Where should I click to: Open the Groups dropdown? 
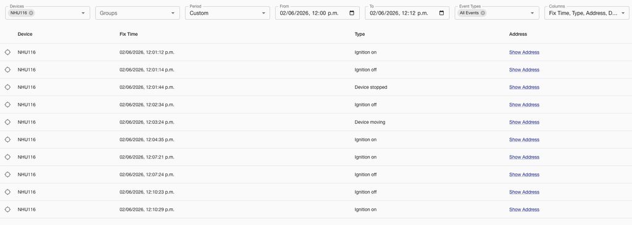[x=138, y=13]
